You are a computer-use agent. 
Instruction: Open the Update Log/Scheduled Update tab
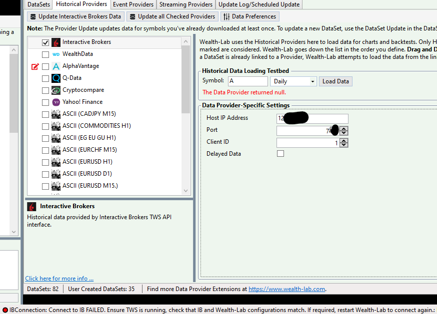point(259,4)
